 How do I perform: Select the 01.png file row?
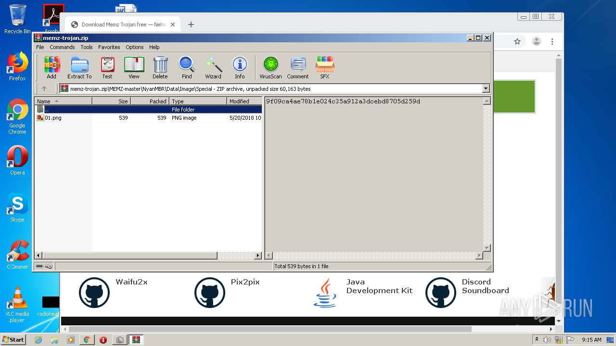pos(148,118)
